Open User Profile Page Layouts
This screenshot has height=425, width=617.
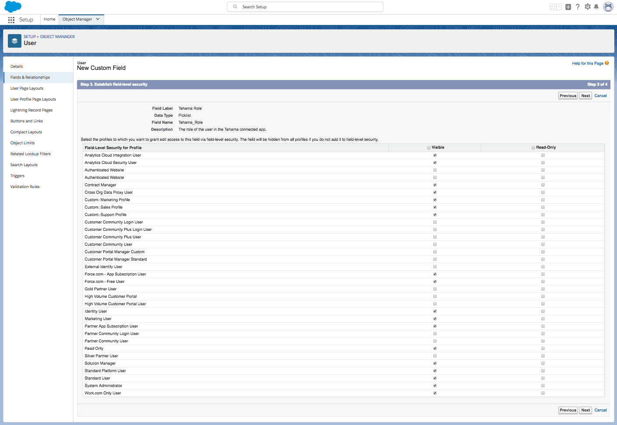point(33,99)
